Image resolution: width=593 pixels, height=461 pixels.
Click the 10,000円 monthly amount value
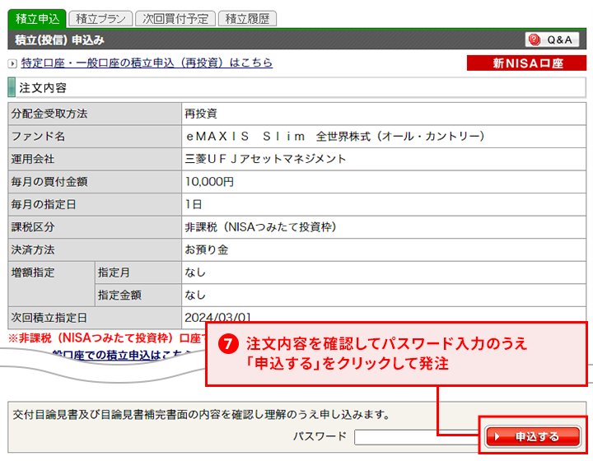(209, 182)
